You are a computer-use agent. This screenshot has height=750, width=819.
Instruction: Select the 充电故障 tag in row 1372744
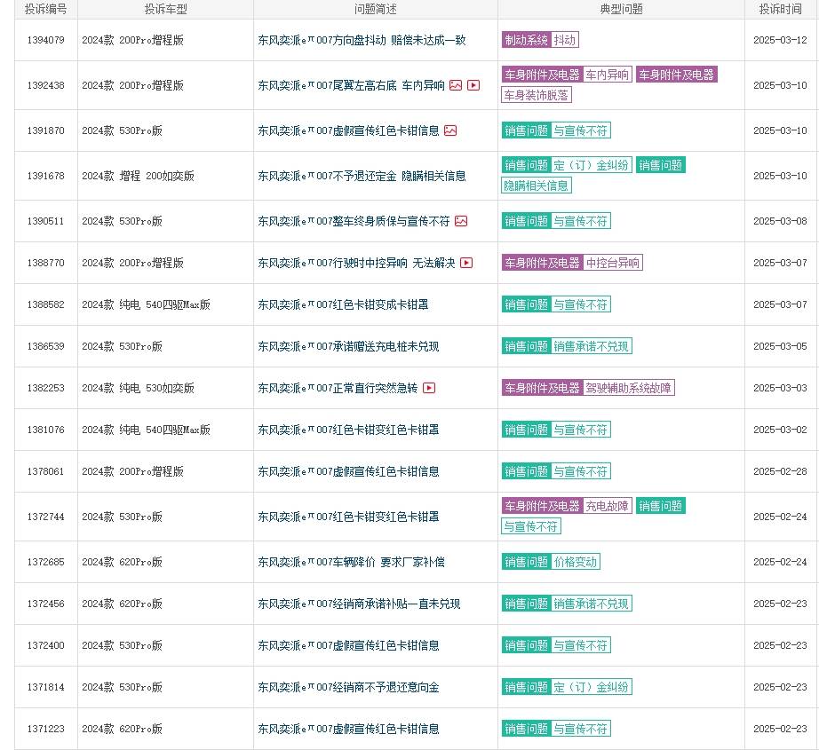(607, 506)
